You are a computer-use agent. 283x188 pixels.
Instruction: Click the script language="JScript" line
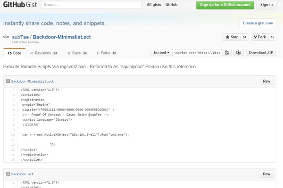(47, 120)
